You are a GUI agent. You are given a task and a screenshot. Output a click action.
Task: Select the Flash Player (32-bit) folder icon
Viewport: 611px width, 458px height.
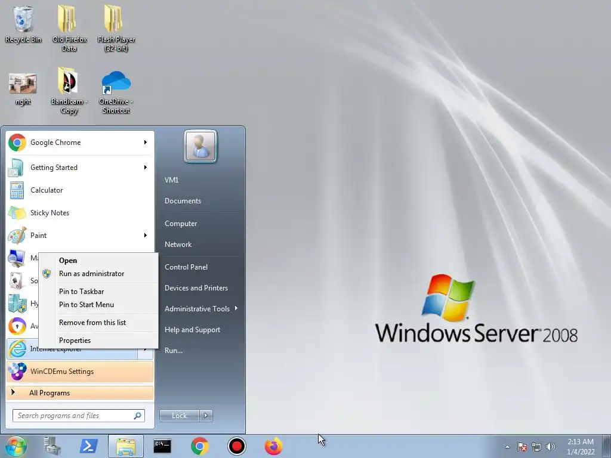(x=116, y=28)
